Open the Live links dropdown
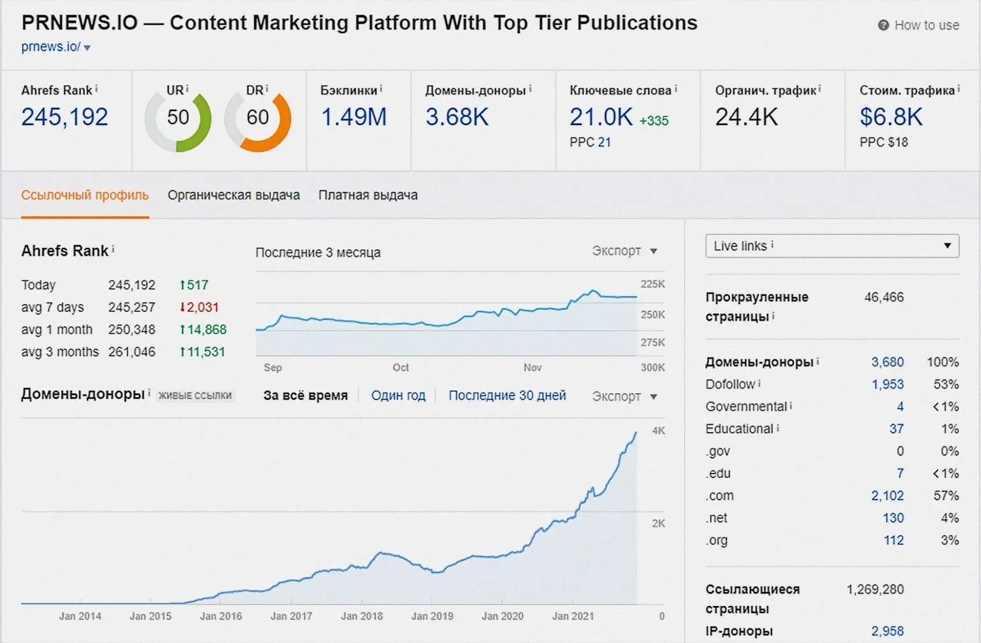This screenshot has height=643, width=981. pyautogui.click(x=832, y=246)
